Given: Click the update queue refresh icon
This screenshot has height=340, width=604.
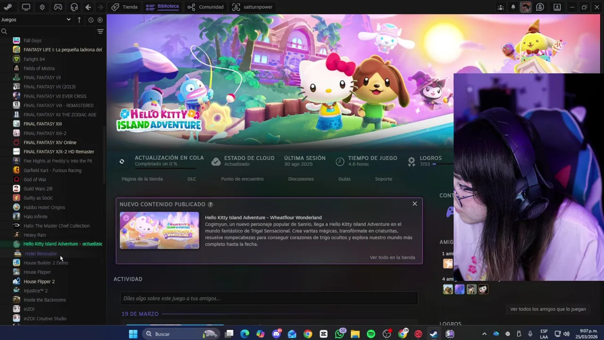Looking at the screenshot, I should point(122,161).
